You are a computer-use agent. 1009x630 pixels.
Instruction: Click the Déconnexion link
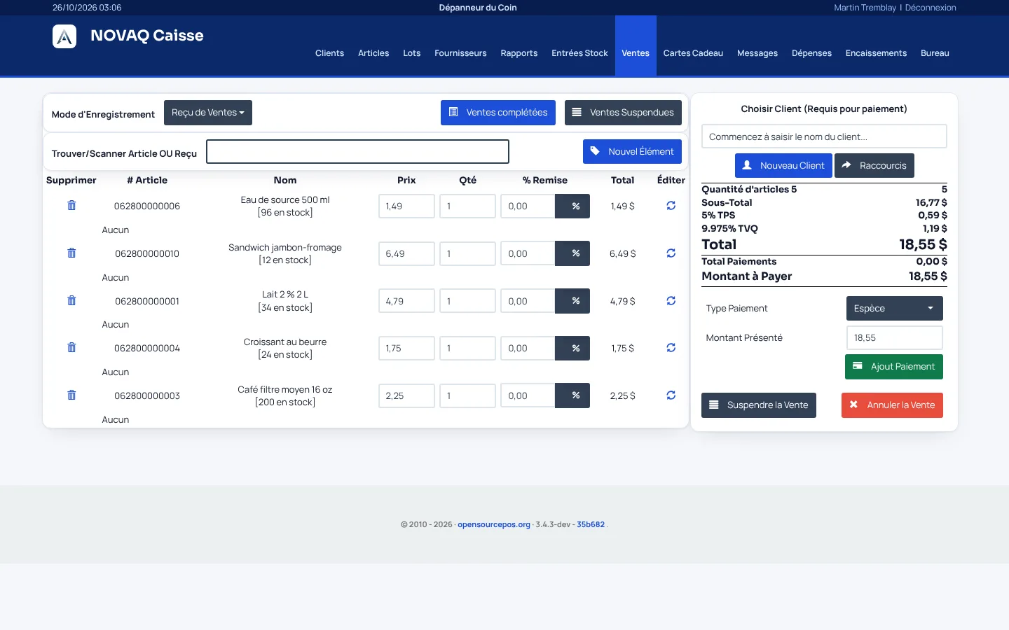(x=931, y=8)
